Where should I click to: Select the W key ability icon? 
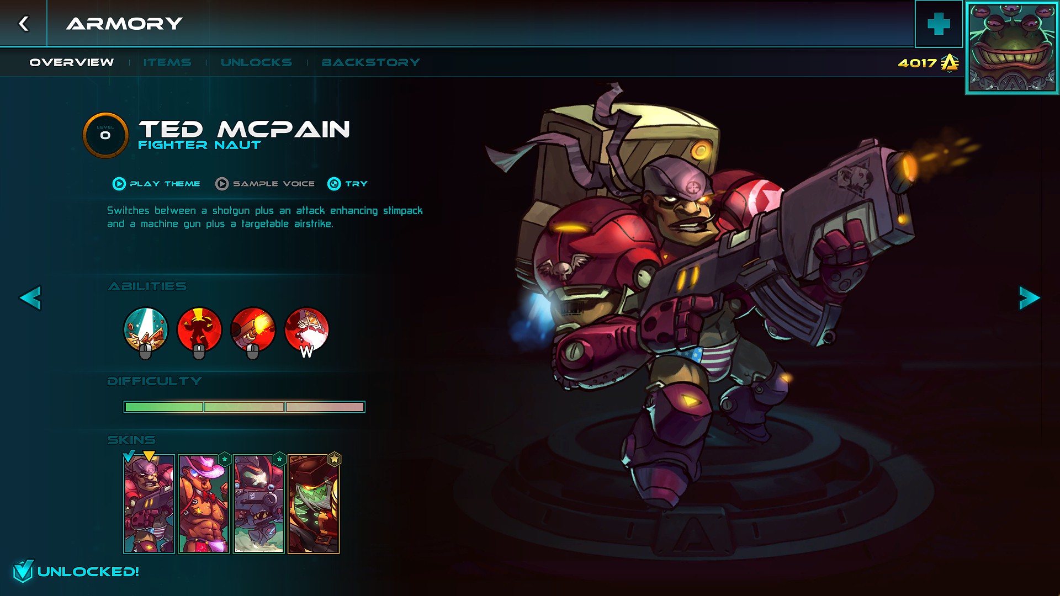click(x=306, y=330)
